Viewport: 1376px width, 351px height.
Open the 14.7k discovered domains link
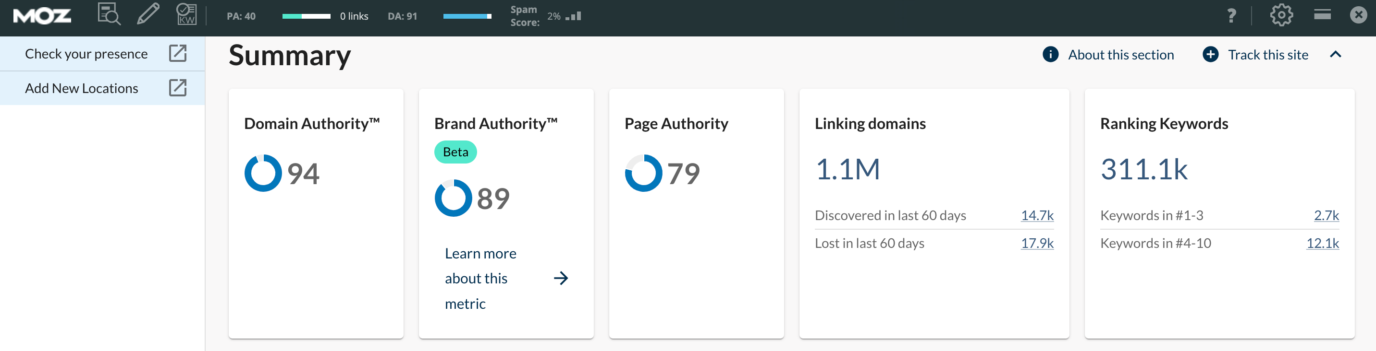pos(1037,215)
